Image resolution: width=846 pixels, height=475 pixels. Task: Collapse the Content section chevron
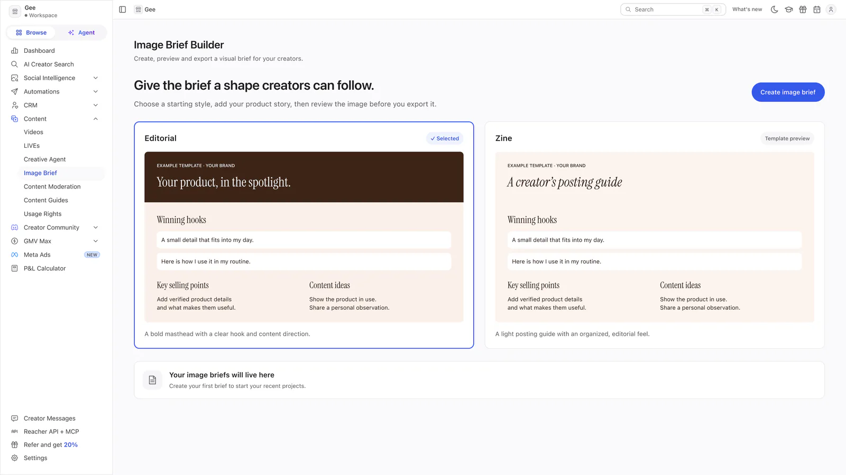tap(96, 119)
